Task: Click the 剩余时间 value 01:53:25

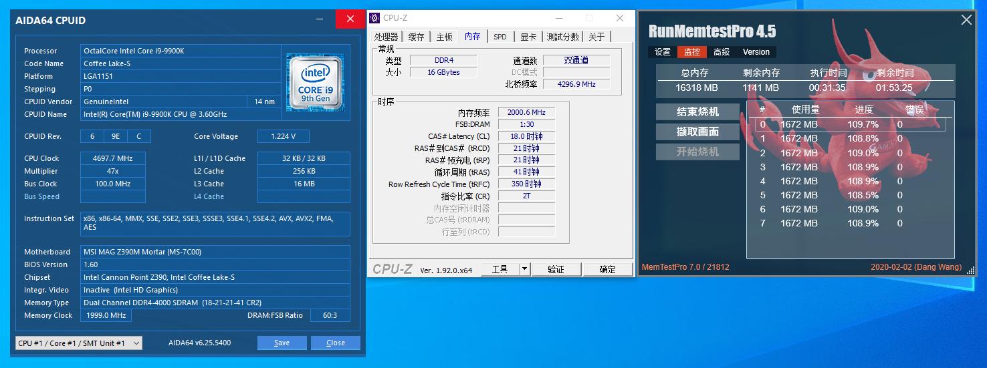Action: click(x=894, y=87)
